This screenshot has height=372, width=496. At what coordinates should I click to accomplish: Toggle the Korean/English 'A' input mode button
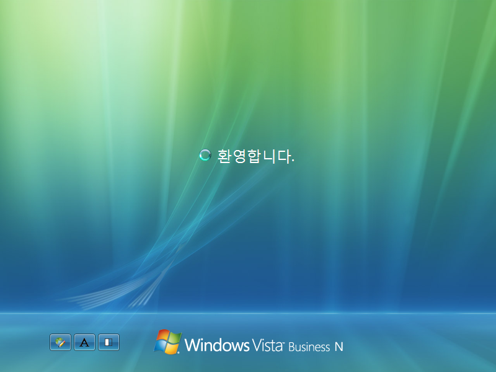coord(84,342)
